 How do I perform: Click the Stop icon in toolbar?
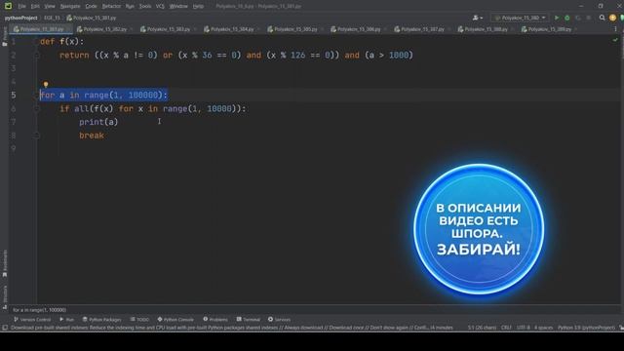click(x=589, y=18)
